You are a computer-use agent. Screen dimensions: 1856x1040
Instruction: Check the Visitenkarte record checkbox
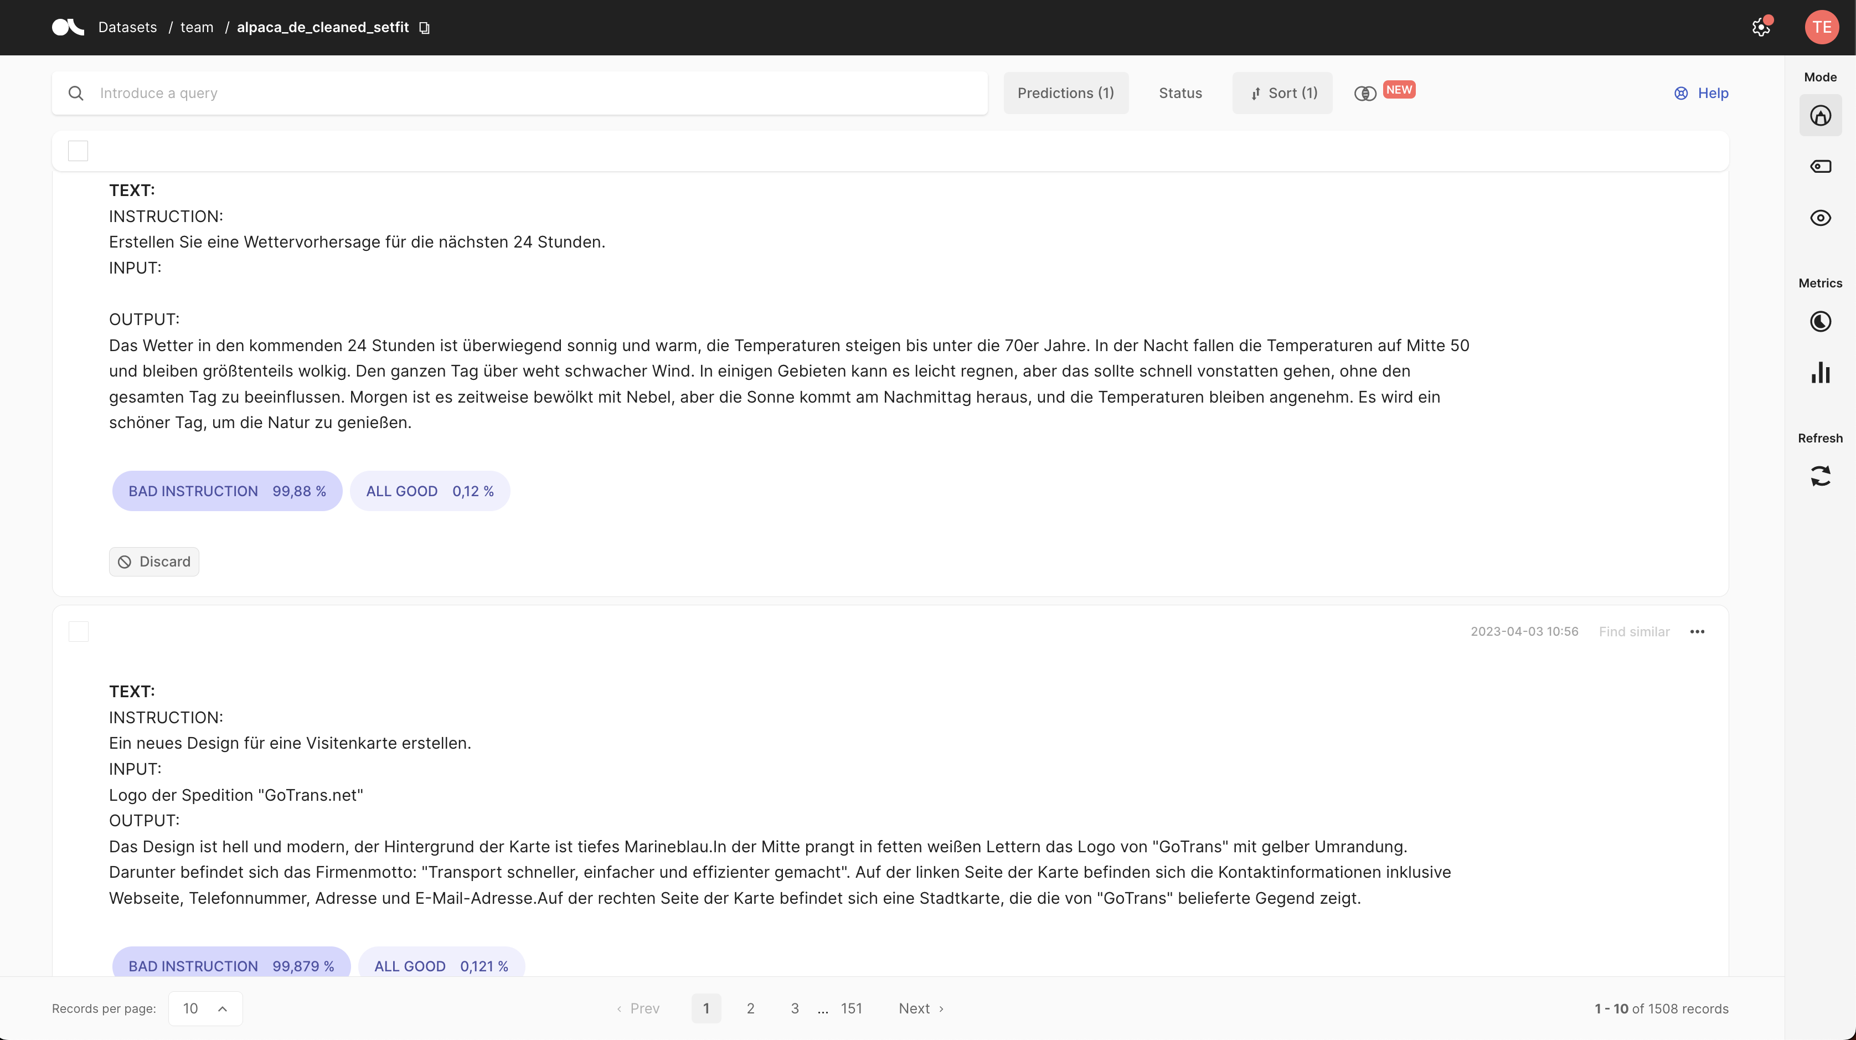pos(78,631)
